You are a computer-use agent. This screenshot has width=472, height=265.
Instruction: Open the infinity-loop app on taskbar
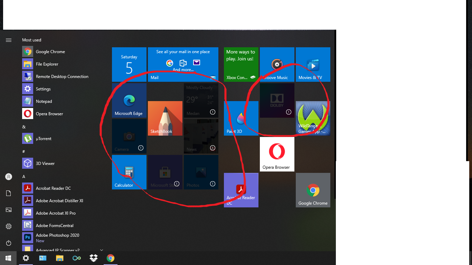77,258
